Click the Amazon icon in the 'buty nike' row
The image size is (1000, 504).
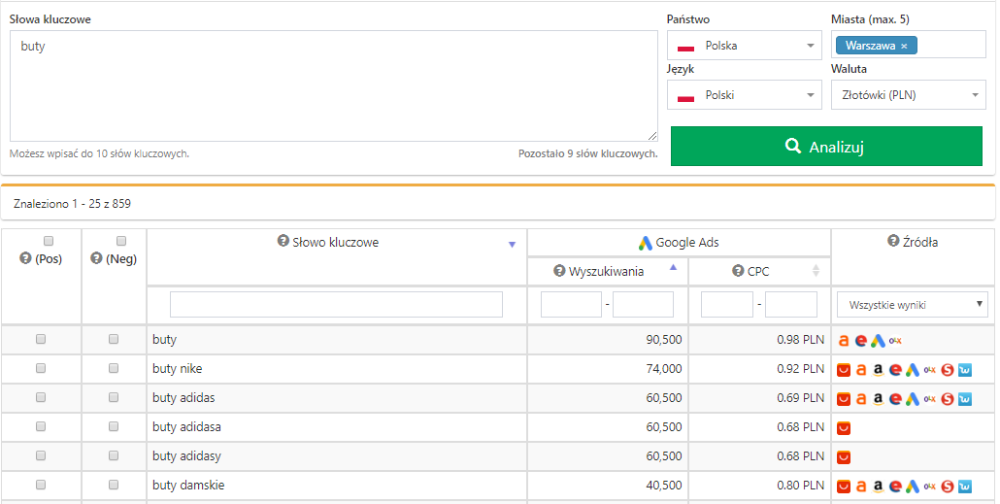878,370
